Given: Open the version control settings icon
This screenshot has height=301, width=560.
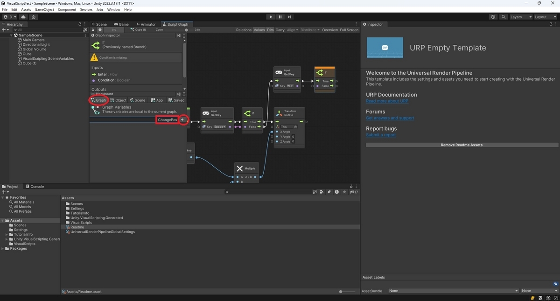Looking at the screenshot, I should pos(34,17).
